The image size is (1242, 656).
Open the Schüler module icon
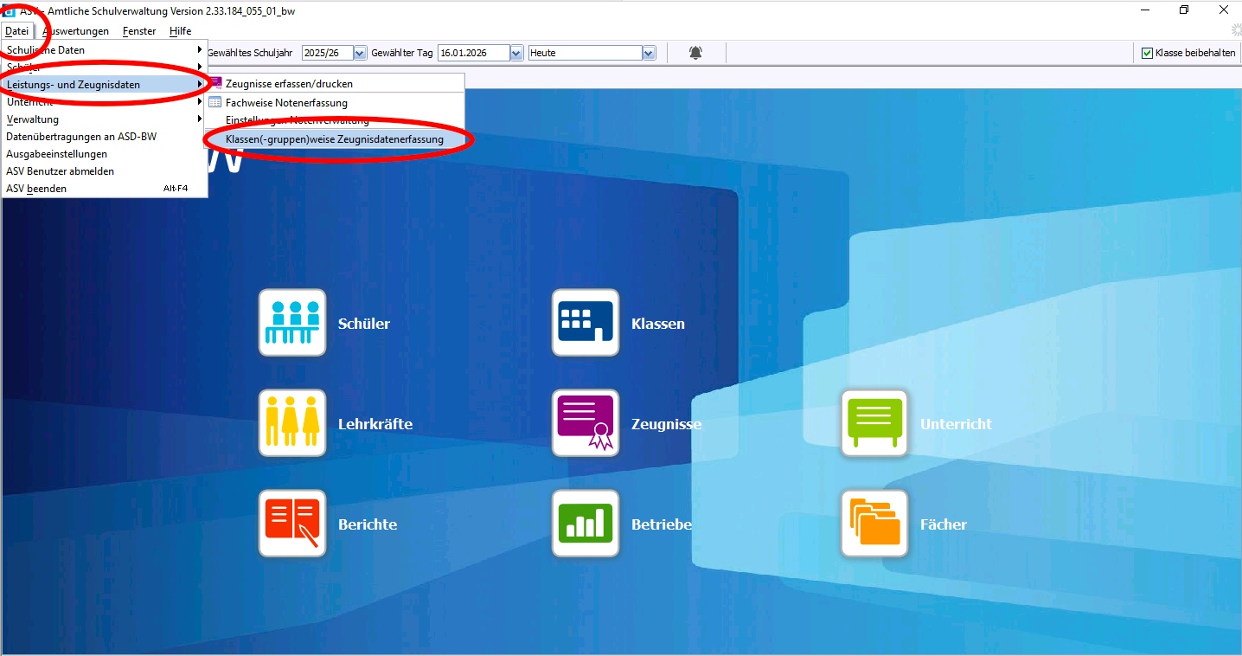(292, 323)
